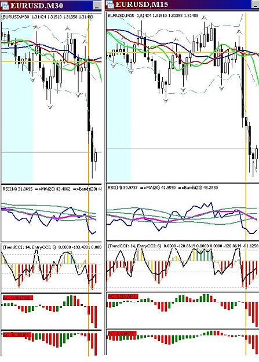
Task: Select the orange vertical line on M15 chart
Action: [x=246, y=185]
